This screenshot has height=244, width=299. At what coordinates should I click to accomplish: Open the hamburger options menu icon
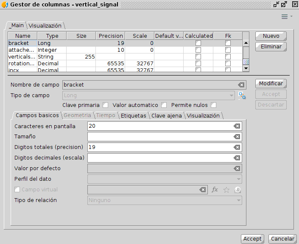point(284,17)
